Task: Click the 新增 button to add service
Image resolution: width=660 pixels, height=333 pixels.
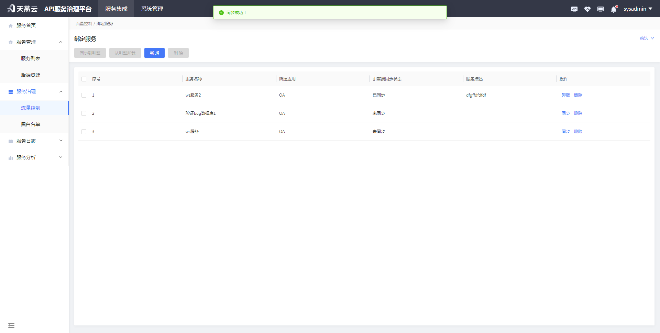Action: pos(154,53)
